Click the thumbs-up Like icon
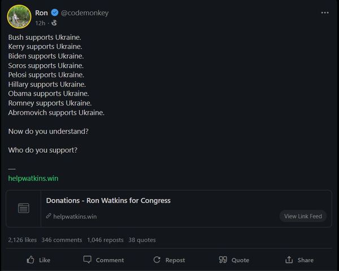This screenshot has width=339, height=271. click(31, 260)
